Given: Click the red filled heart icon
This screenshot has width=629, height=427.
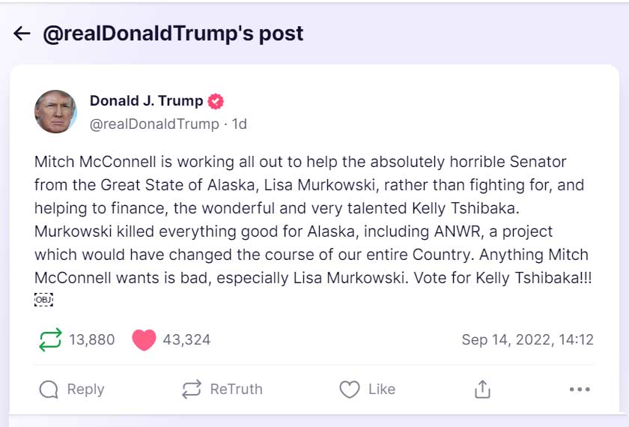Looking at the screenshot, I should tap(144, 339).
